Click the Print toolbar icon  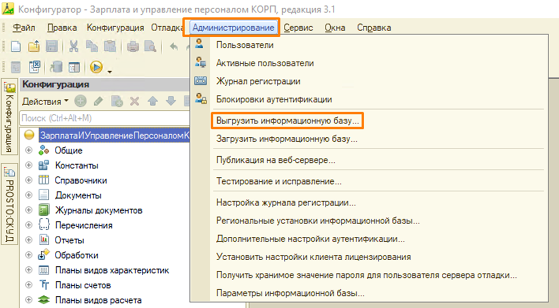pyautogui.click(x=133, y=47)
